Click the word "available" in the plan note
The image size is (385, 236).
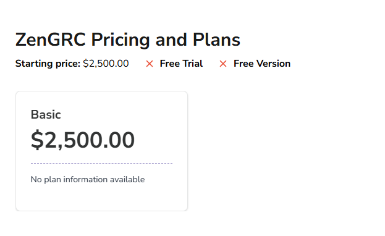click(x=127, y=180)
